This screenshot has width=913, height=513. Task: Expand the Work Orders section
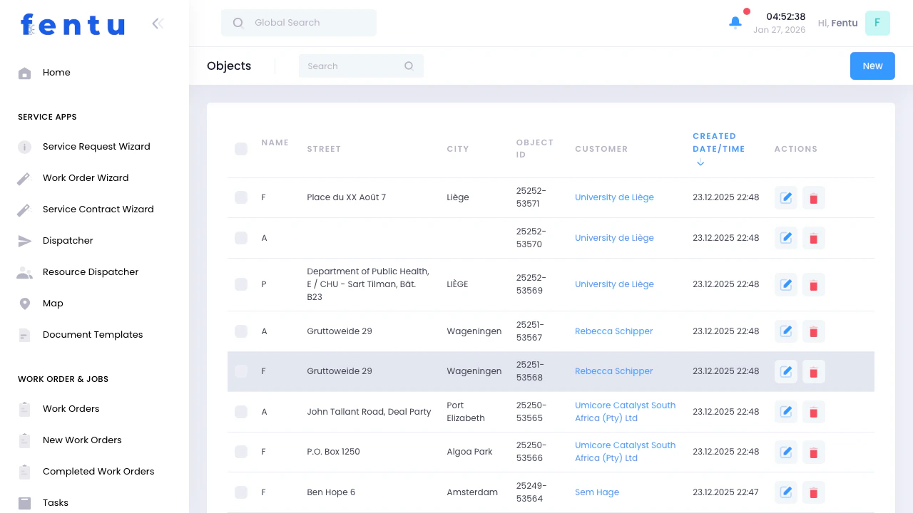71,408
